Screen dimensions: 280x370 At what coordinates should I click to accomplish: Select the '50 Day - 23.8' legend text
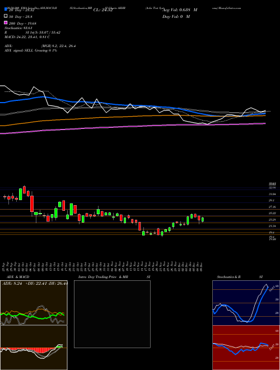[21, 17]
